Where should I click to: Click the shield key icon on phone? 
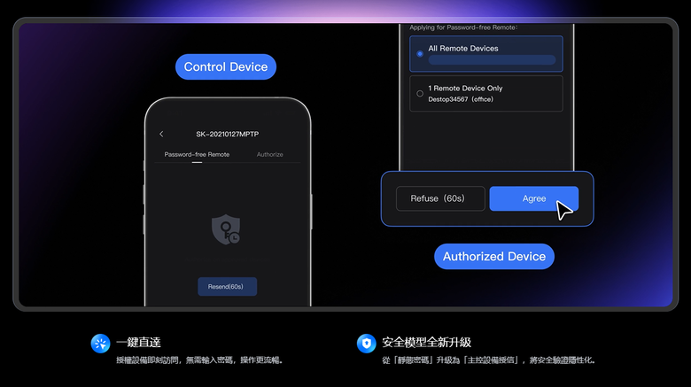click(226, 229)
